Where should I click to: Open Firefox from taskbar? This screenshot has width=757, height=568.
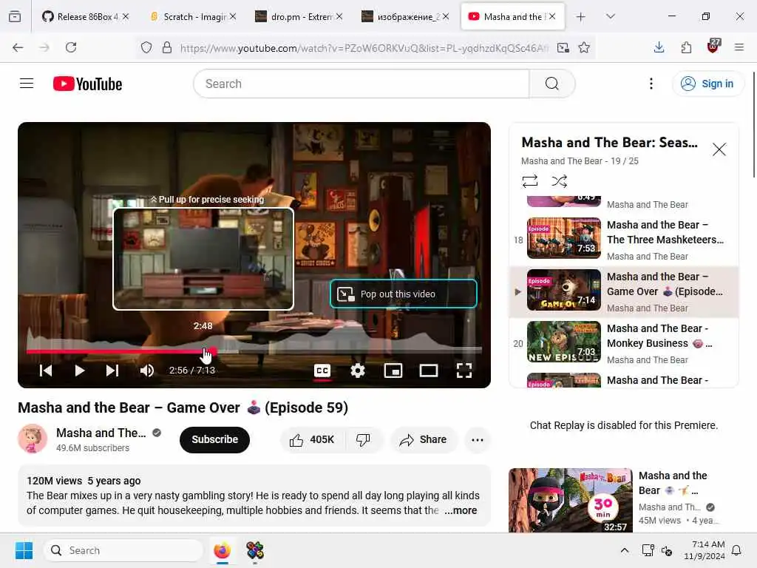pos(222,550)
